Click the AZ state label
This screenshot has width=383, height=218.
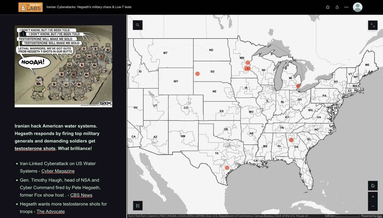coord(155,137)
